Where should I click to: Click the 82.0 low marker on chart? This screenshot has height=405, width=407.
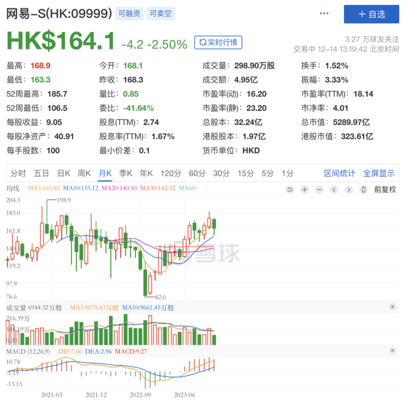click(160, 297)
